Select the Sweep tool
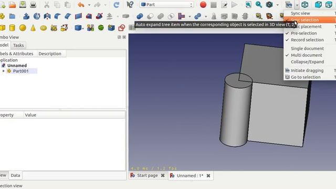336x189 pixels. click(99, 16)
